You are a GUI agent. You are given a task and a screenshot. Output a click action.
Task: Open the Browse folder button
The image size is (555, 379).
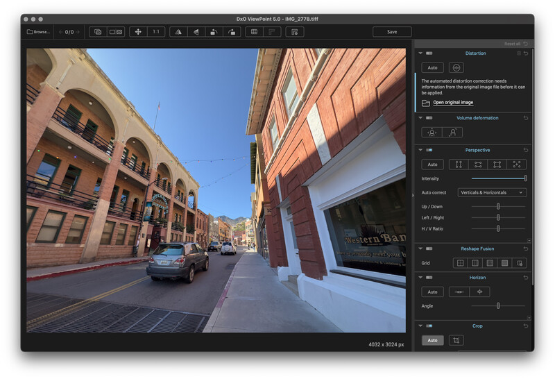pos(39,32)
